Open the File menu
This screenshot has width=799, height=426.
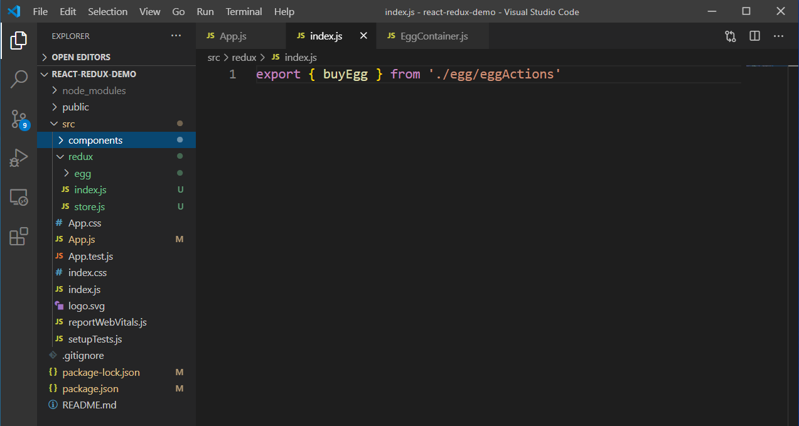tap(40, 11)
